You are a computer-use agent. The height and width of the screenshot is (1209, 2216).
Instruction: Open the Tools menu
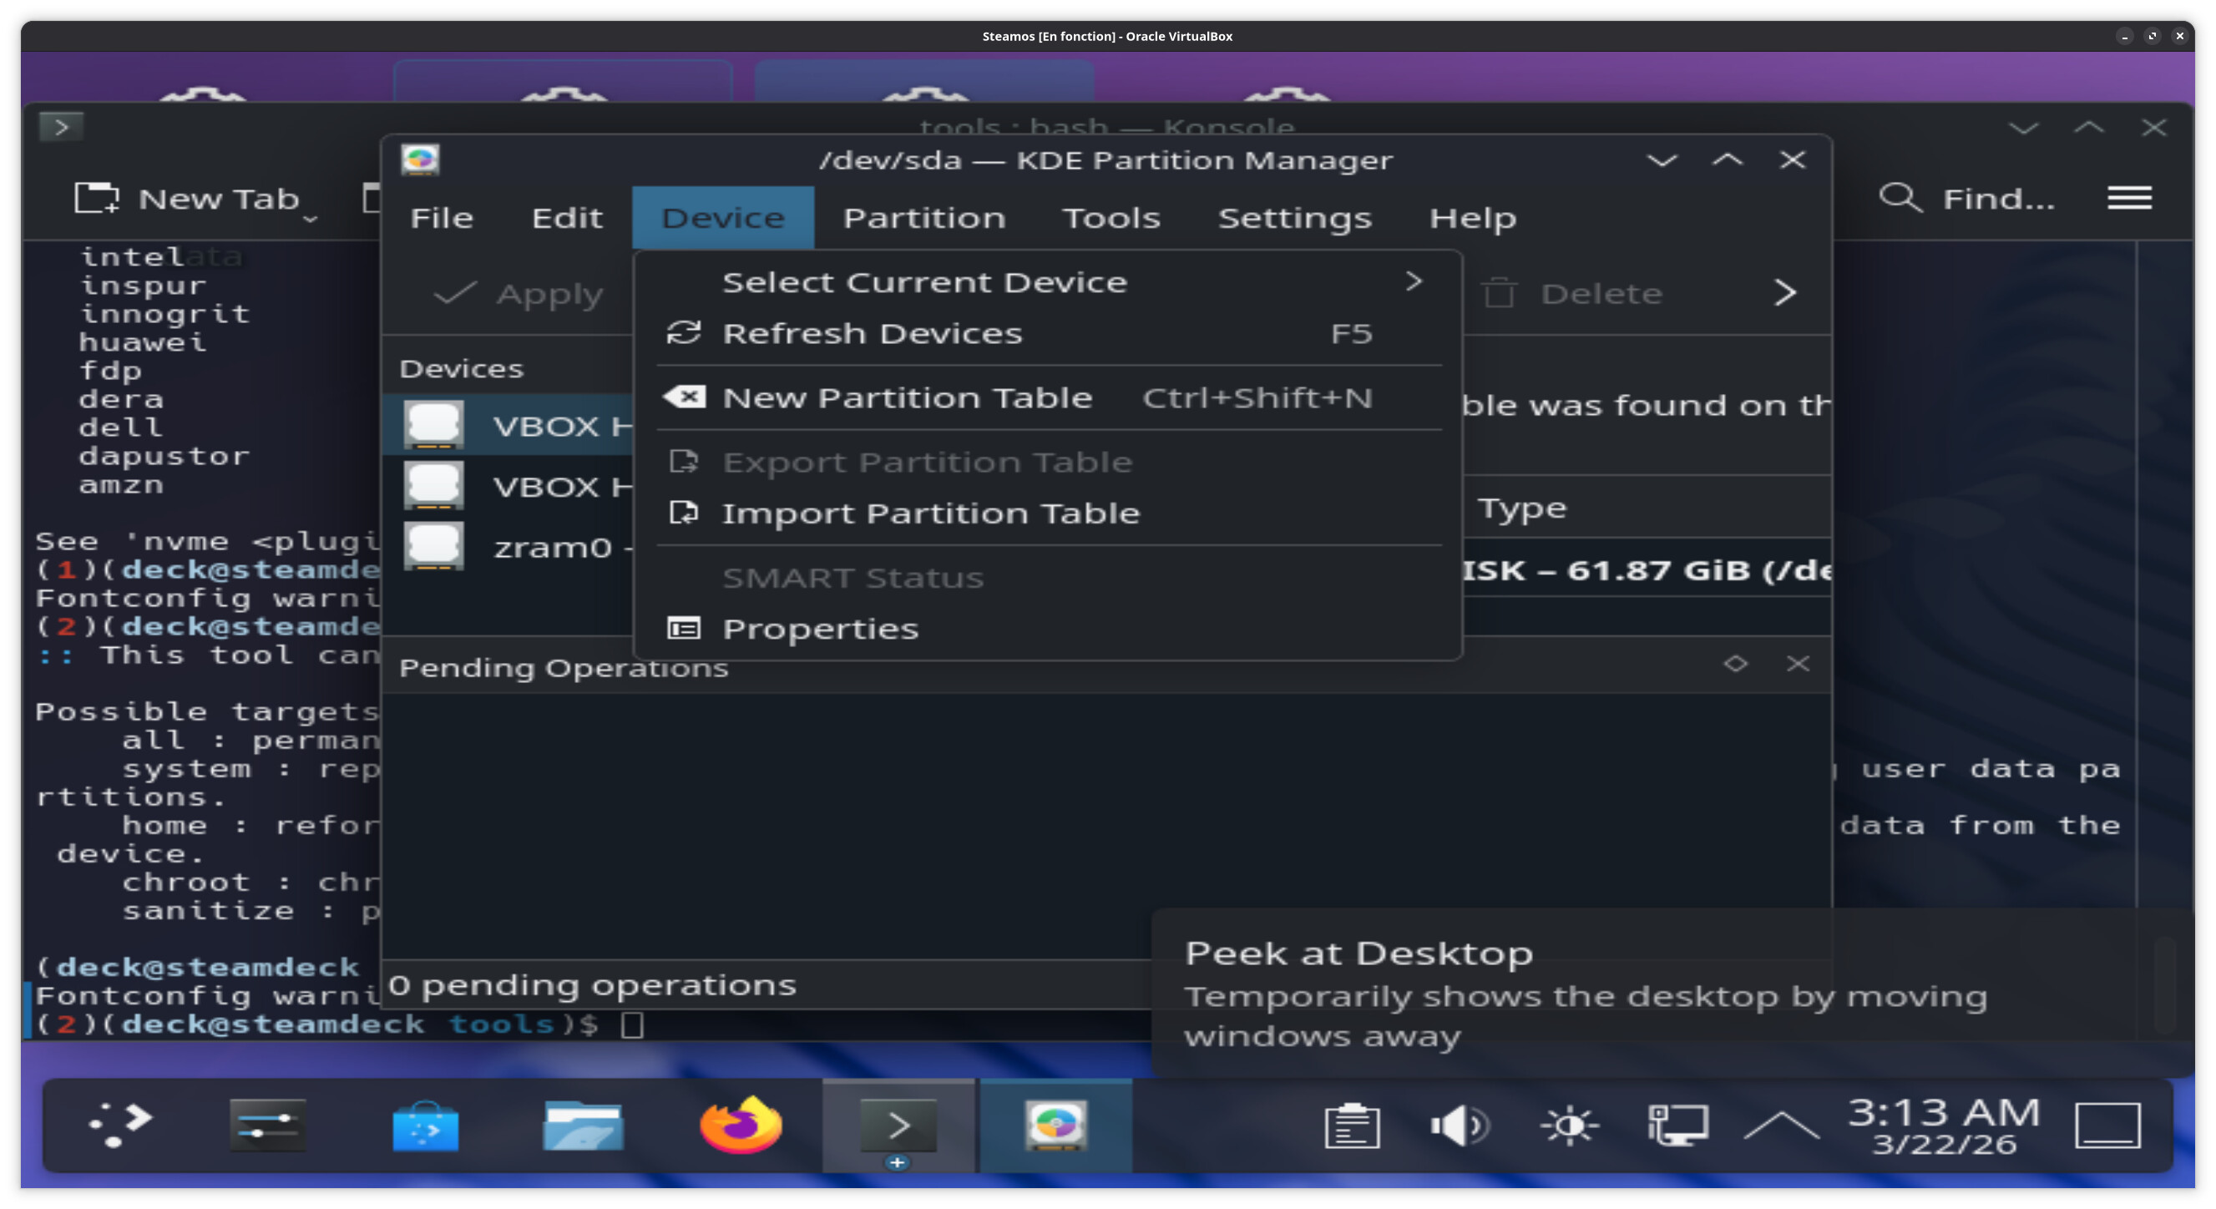[x=1111, y=219]
